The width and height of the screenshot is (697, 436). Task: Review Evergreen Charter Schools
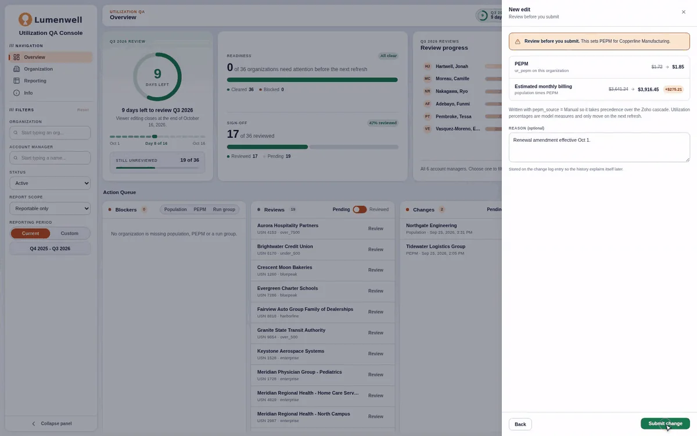pyautogui.click(x=376, y=291)
